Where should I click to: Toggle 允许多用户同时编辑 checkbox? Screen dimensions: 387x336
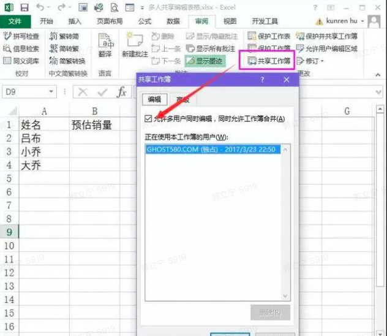tap(148, 118)
